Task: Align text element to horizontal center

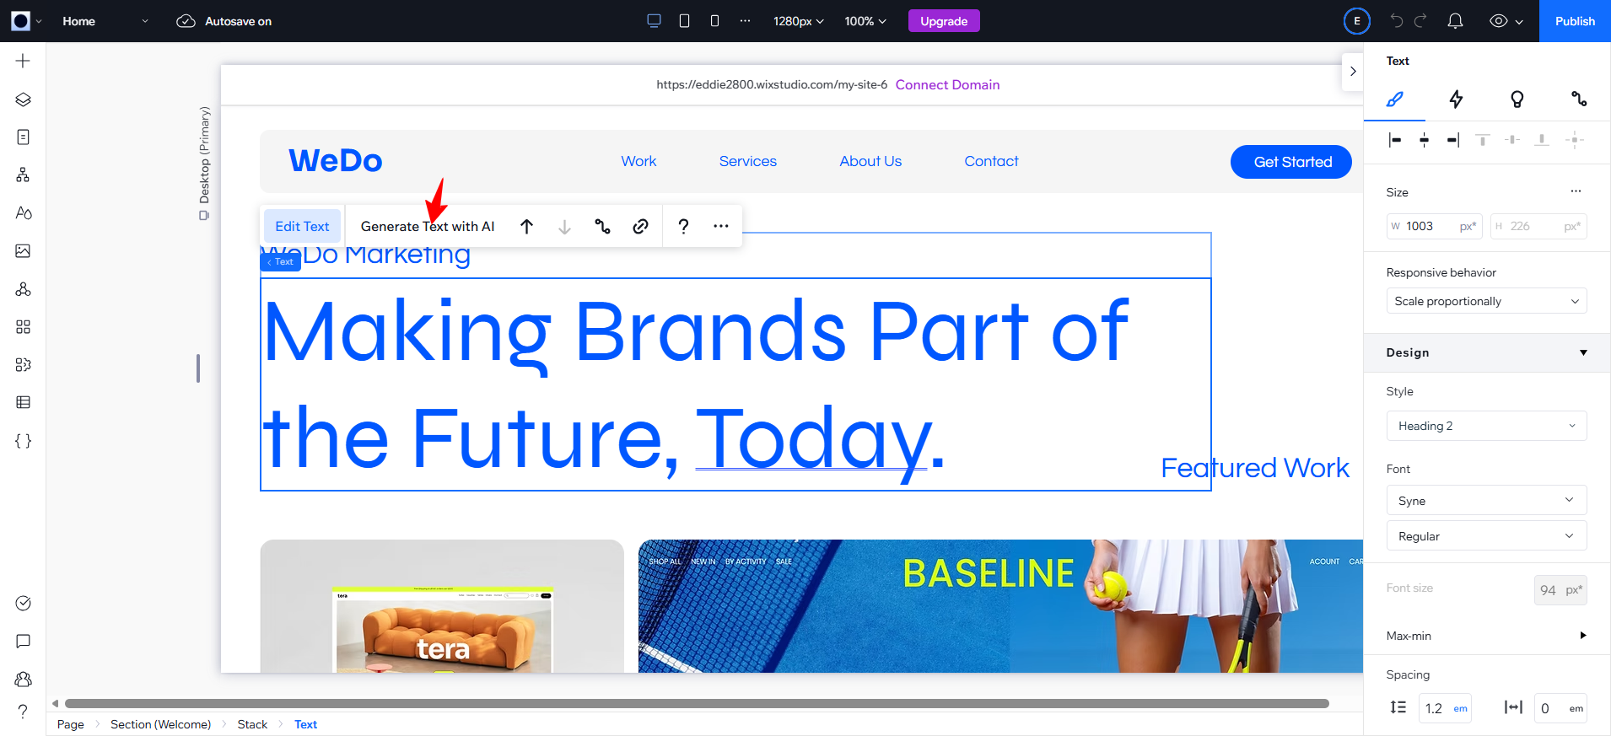Action: point(1424,140)
